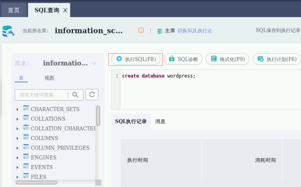Screen dimensions: 301x187
Task: Click the table icon of COLLATION_CHARACTER row
Action: pyautogui.click(x=26, y=127)
